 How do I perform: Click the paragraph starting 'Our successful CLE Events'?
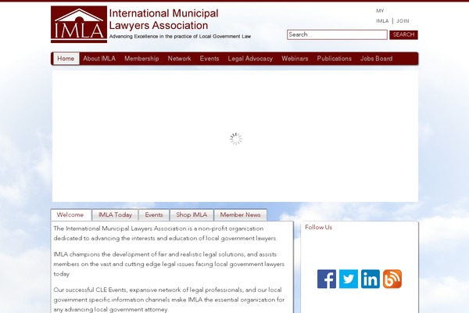(x=169, y=300)
